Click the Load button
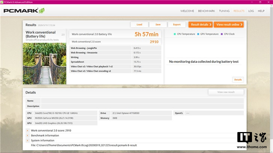 (139, 25)
